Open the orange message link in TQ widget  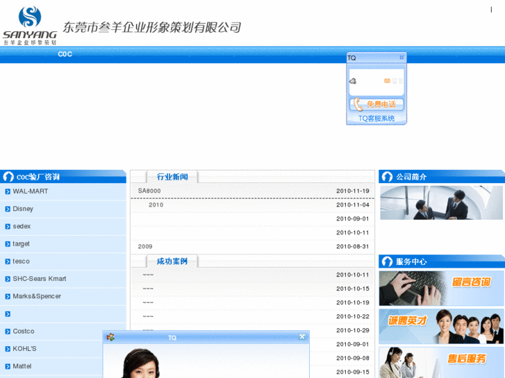coord(393,81)
